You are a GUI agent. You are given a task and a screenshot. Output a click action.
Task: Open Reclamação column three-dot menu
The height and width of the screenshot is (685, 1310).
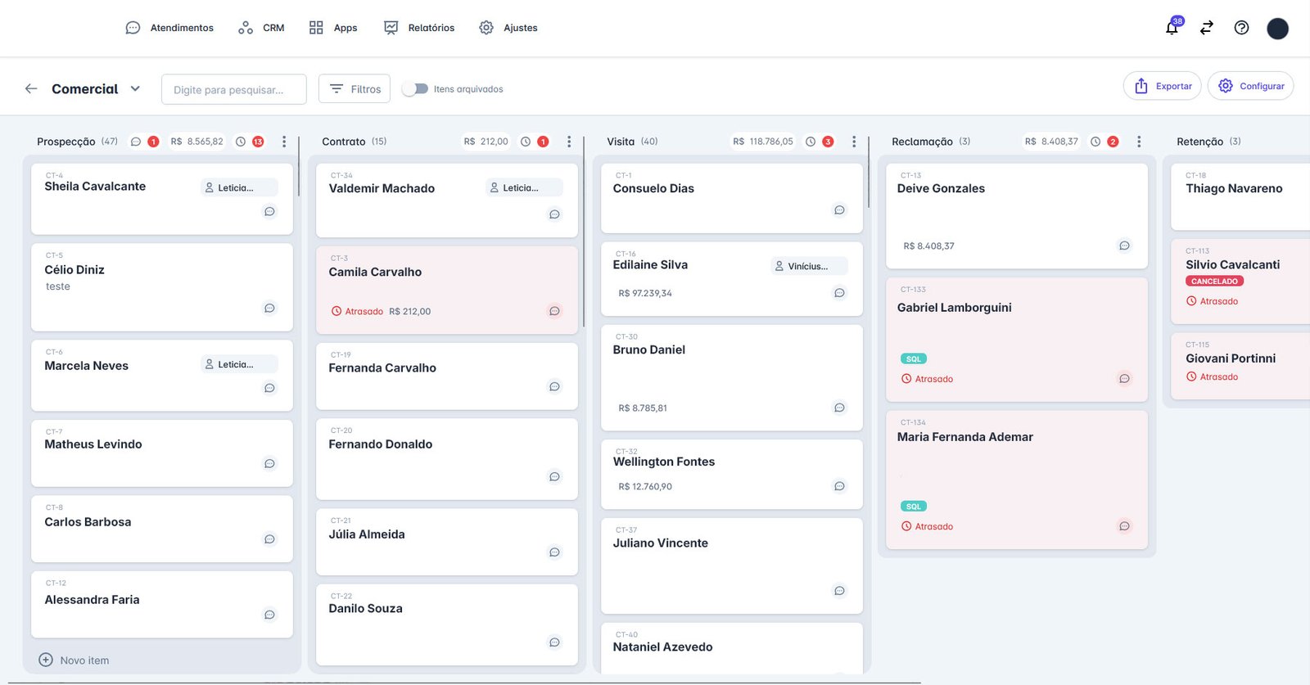(1139, 142)
